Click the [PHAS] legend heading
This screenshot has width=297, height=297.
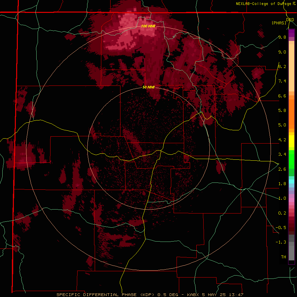tap(279, 23)
